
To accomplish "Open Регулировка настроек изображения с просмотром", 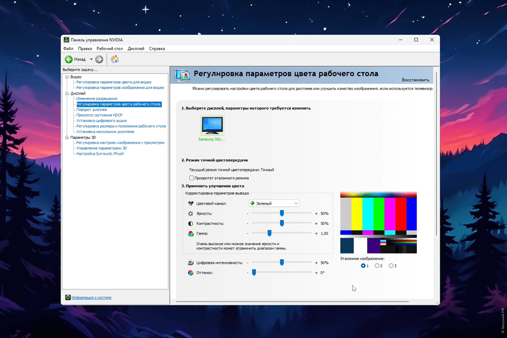I will pyautogui.click(x=120, y=143).
